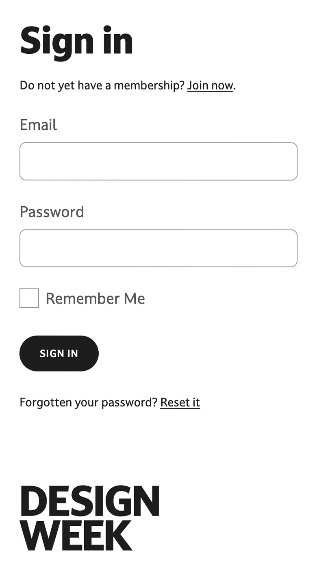Click the Remember Me label text
Viewport: 317px width, 564px height.
[x=95, y=299]
